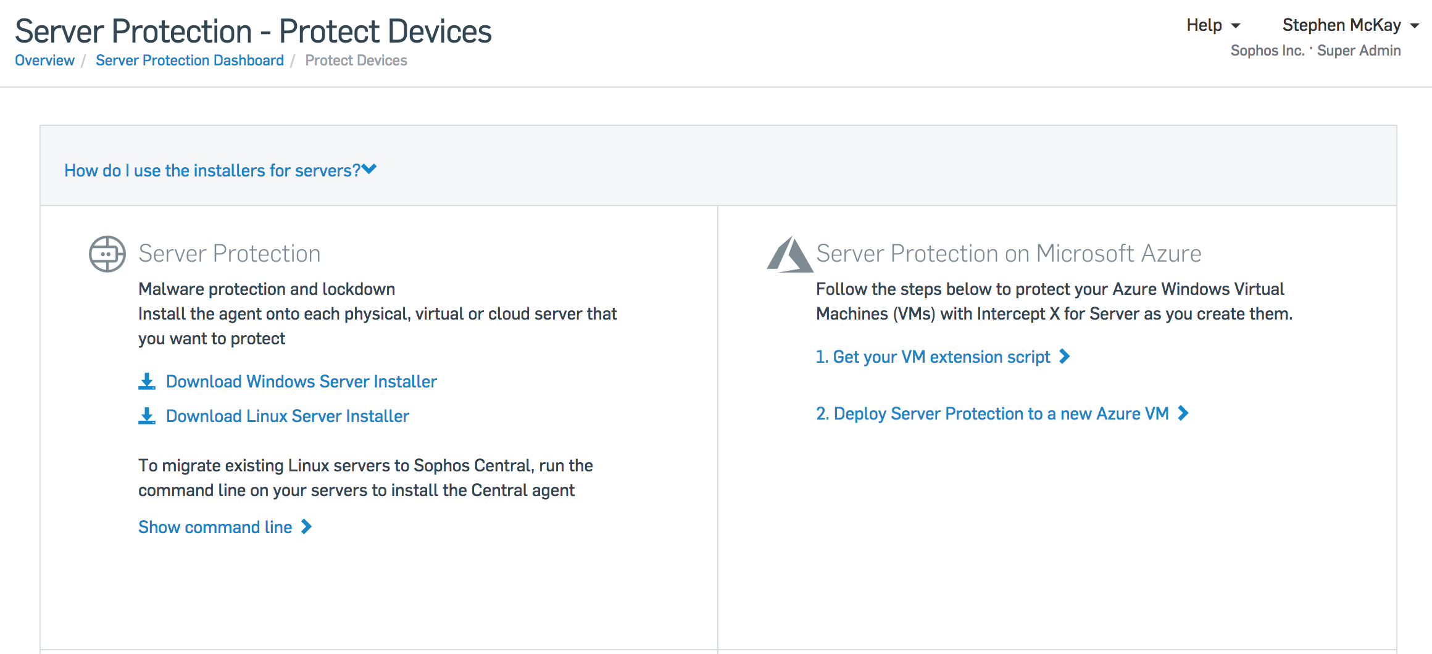Expand the installers help chevron
This screenshot has height=654, width=1432.
click(x=369, y=169)
